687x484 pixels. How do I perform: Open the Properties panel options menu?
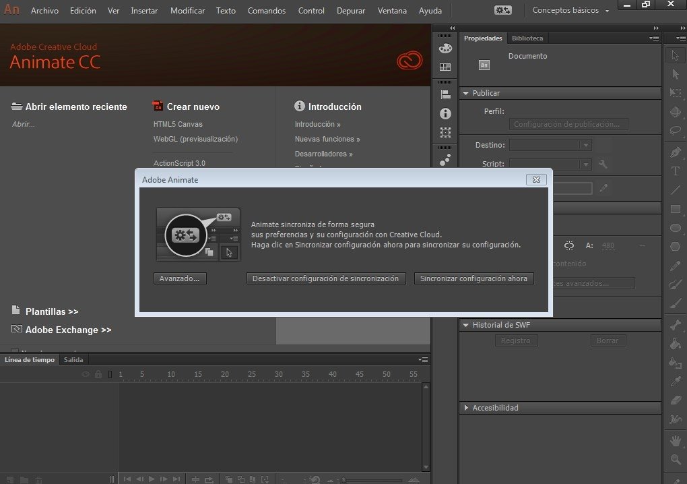pyautogui.click(x=654, y=38)
